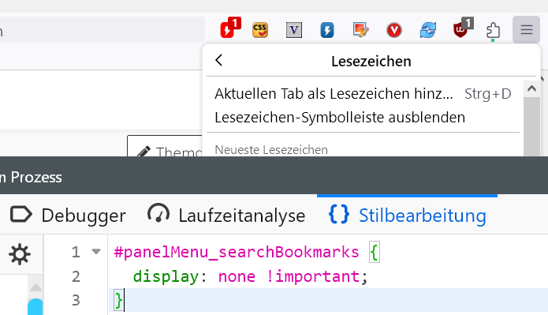Image resolution: width=548 pixels, height=315 pixels.
Task: Click the bookmarks panel scroll-up arrow
Action: click(532, 88)
